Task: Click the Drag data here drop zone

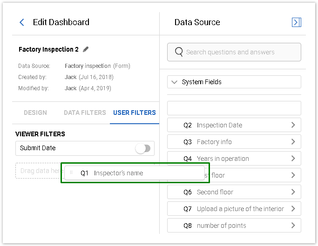Action: coord(37,171)
